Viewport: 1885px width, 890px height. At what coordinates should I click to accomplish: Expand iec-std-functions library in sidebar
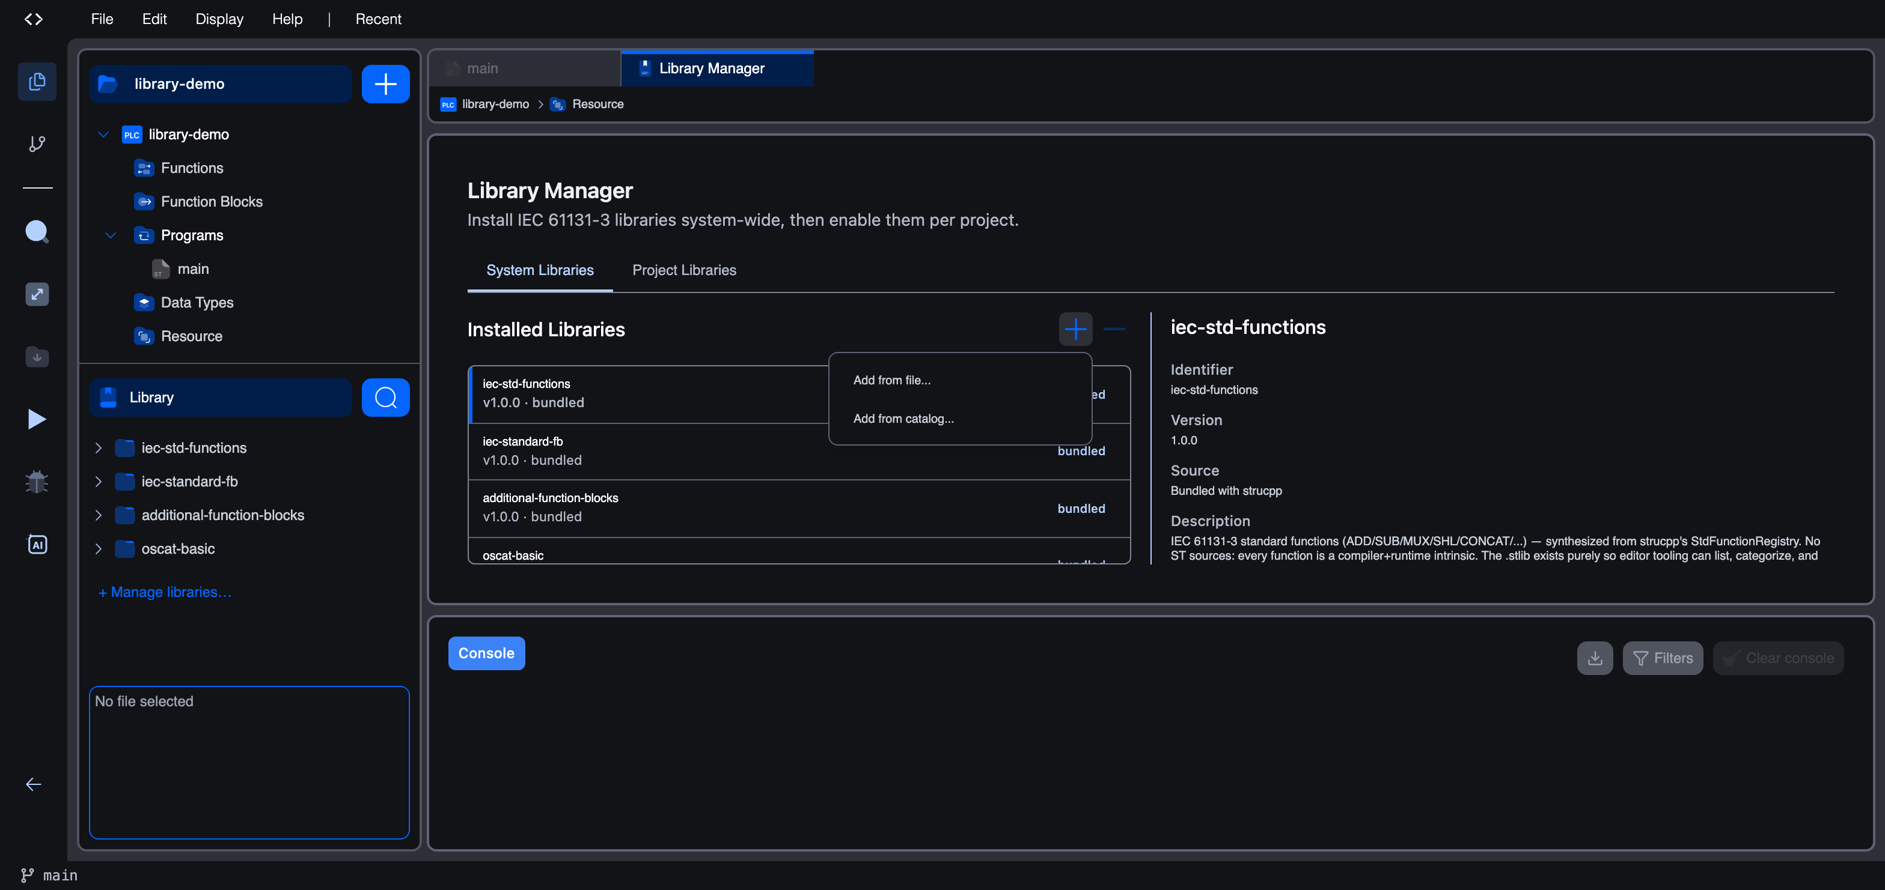coord(98,447)
